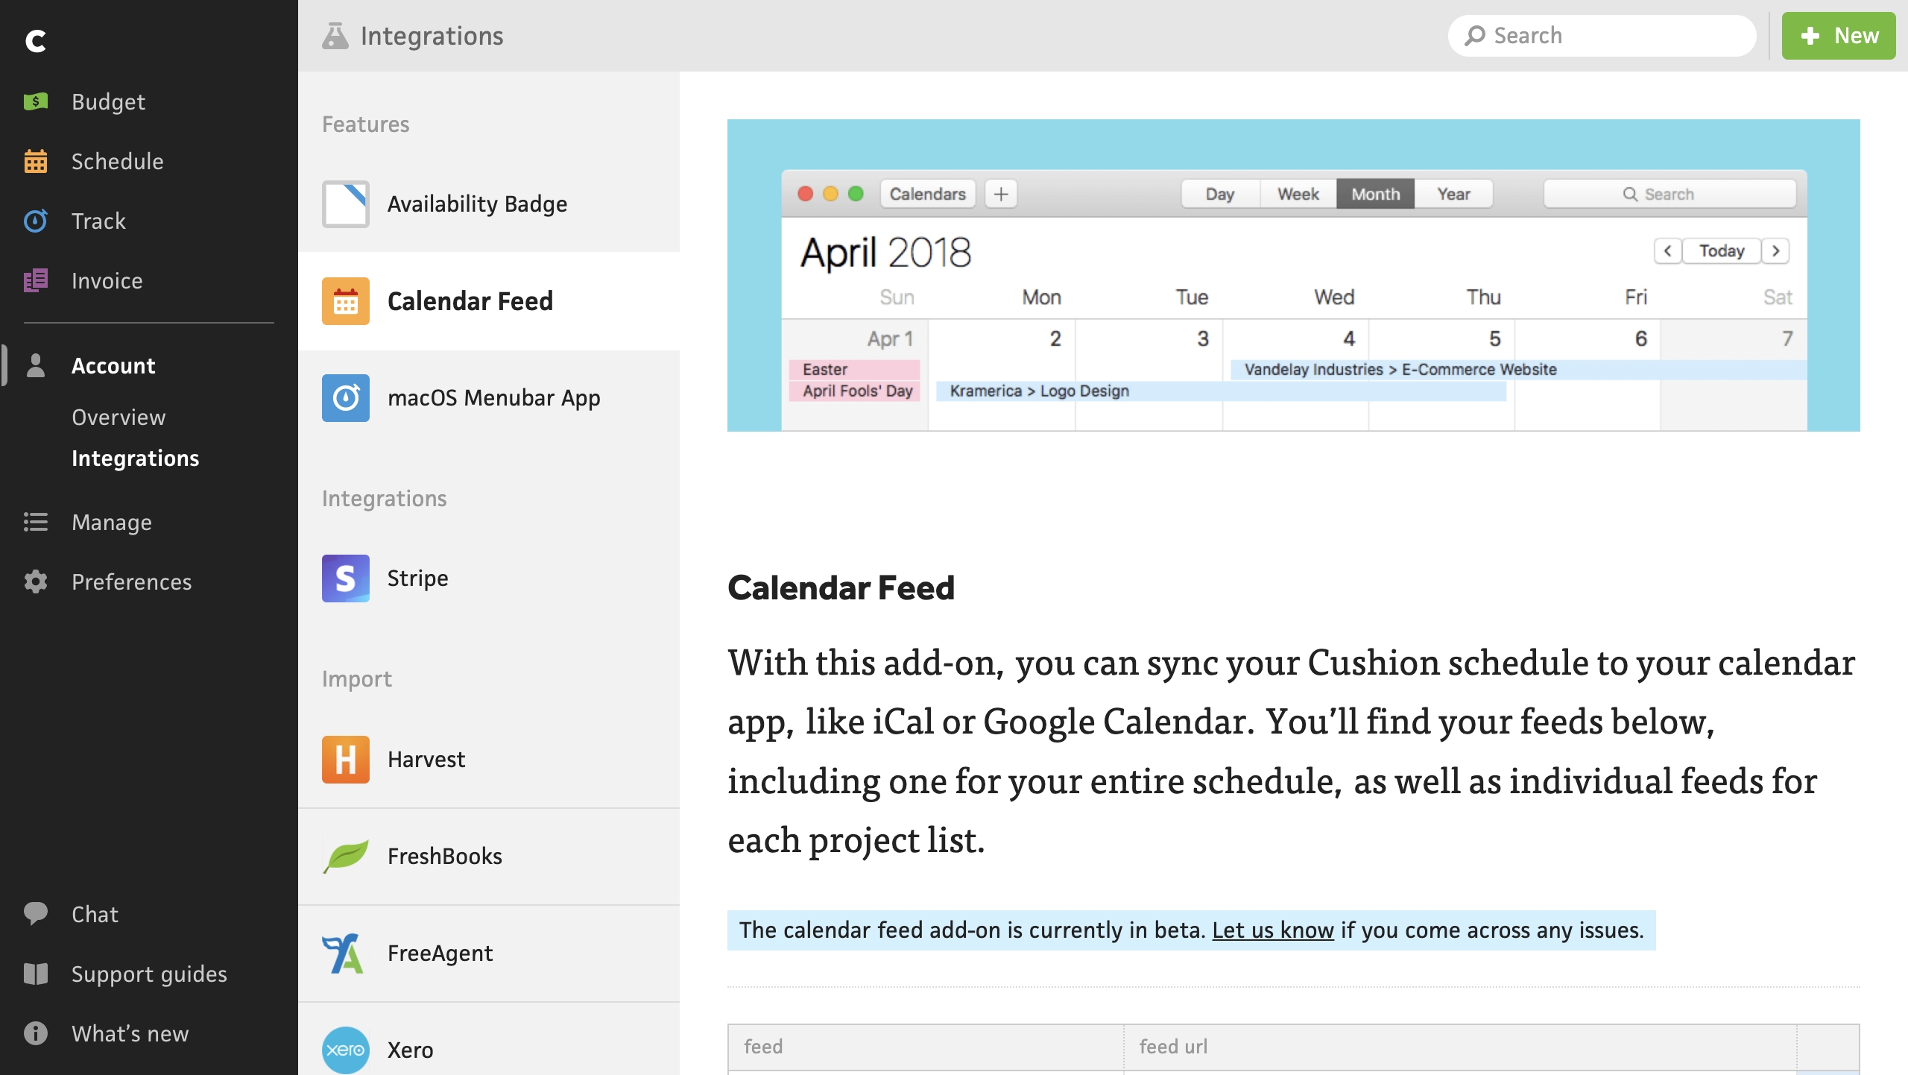Screen dimensions: 1908x1075
Task: Select the Track timer icon
Action: (x=35, y=221)
